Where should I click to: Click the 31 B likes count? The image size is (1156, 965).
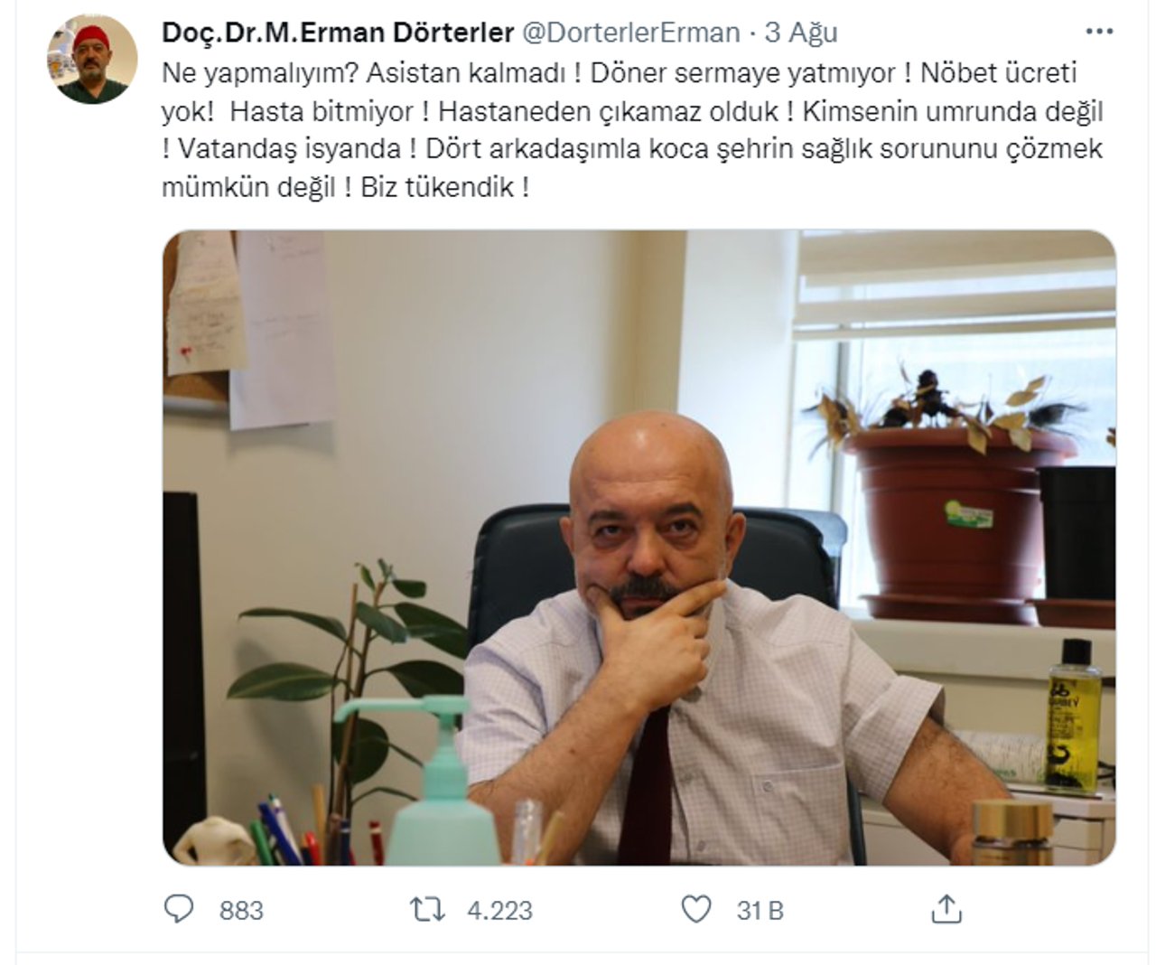tap(760, 910)
